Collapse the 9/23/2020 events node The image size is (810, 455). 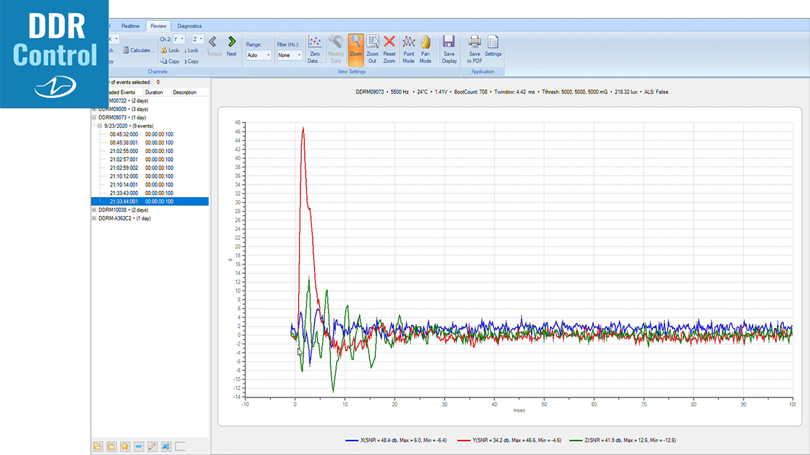101,126
